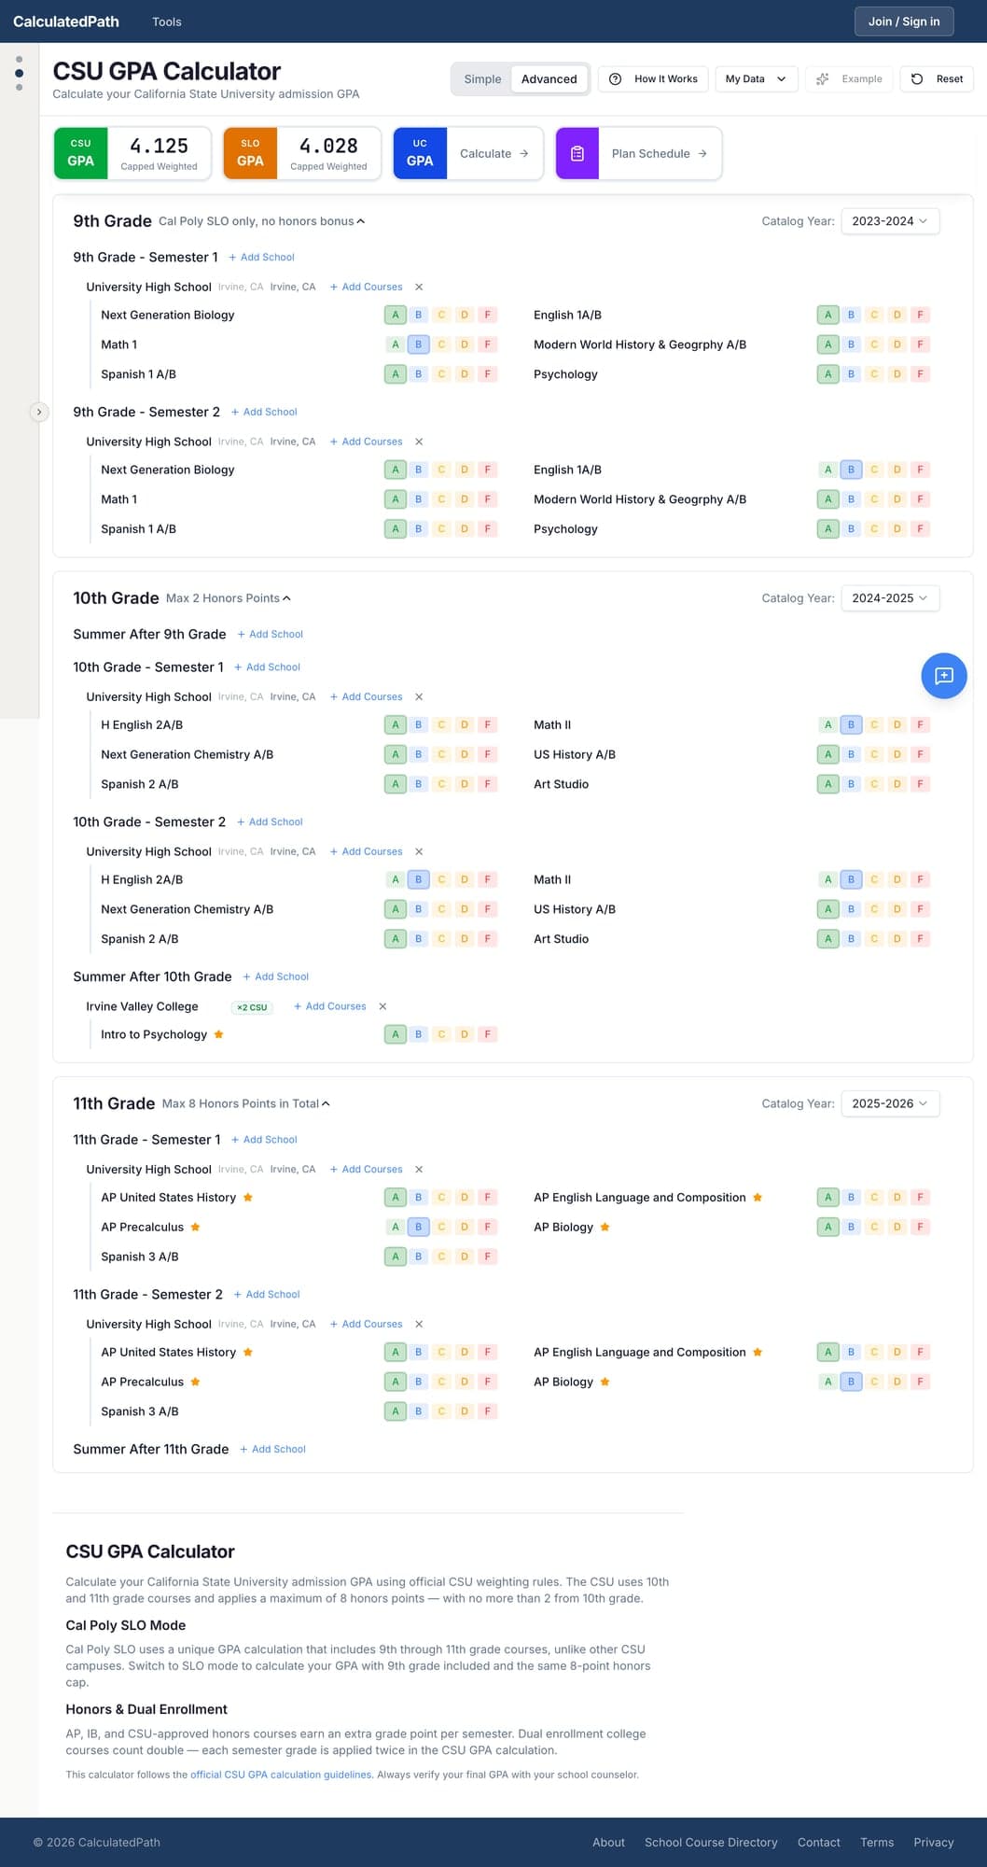Image resolution: width=987 pixels, height=1867 pixels.
Task: Click the green CSU GPA badge
Action: pos(81,154)
